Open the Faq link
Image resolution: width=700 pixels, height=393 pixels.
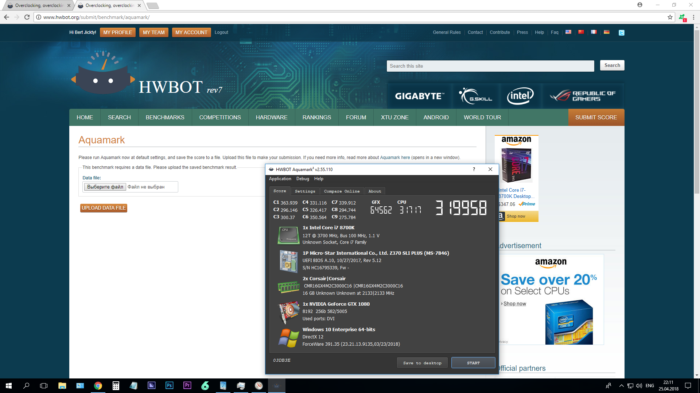pos(555,32)
